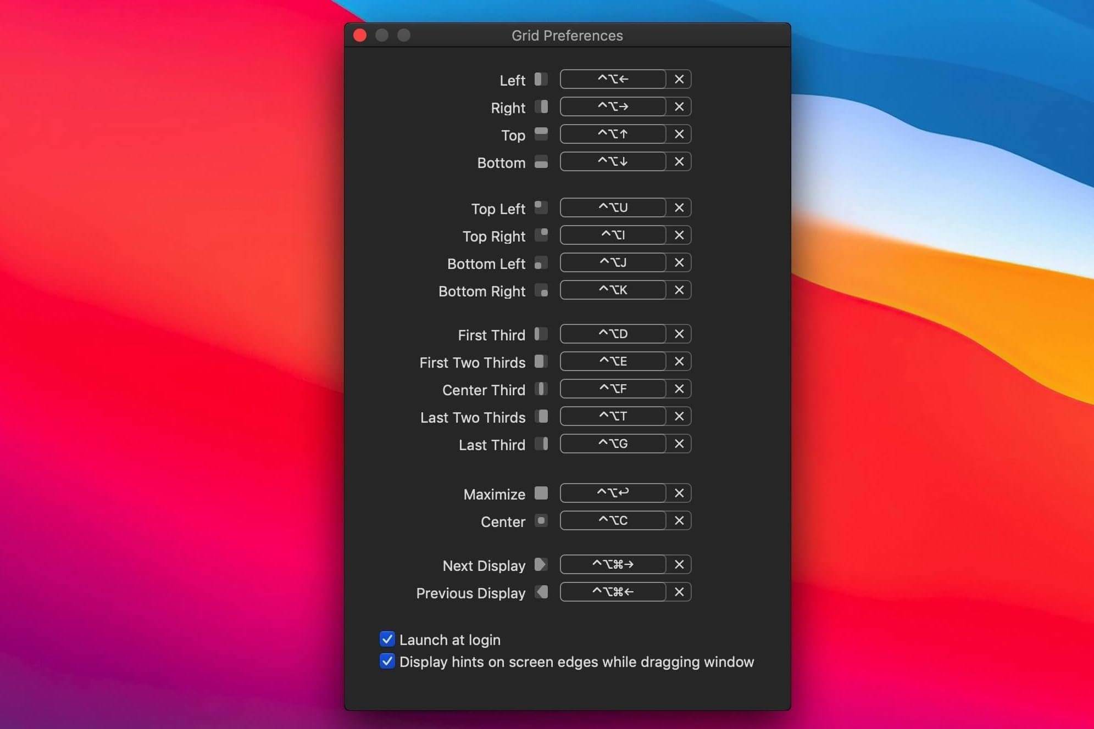1094x729 pixels.
Task: Click the Last Third layout icon
Action: coord(541,444)
